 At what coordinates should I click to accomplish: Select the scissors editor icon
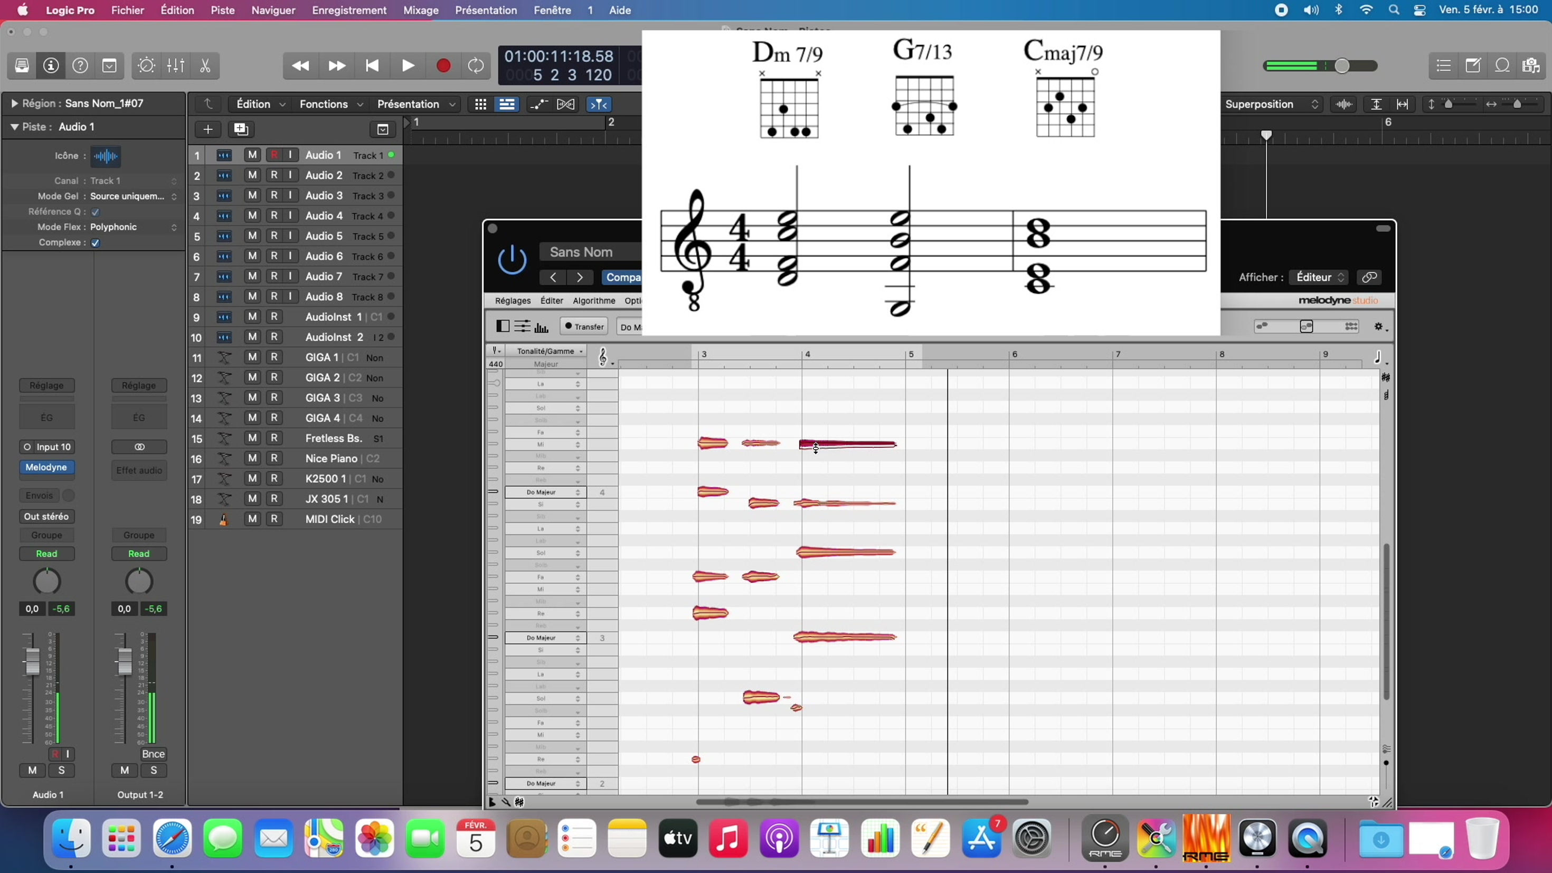(205, 65)
